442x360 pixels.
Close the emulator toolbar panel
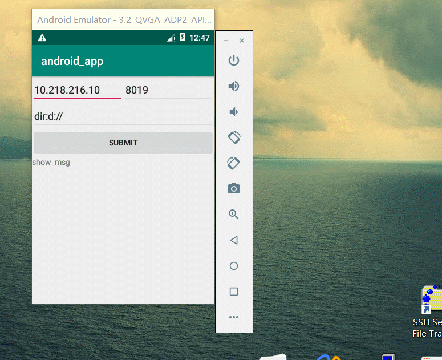[242, 41]
